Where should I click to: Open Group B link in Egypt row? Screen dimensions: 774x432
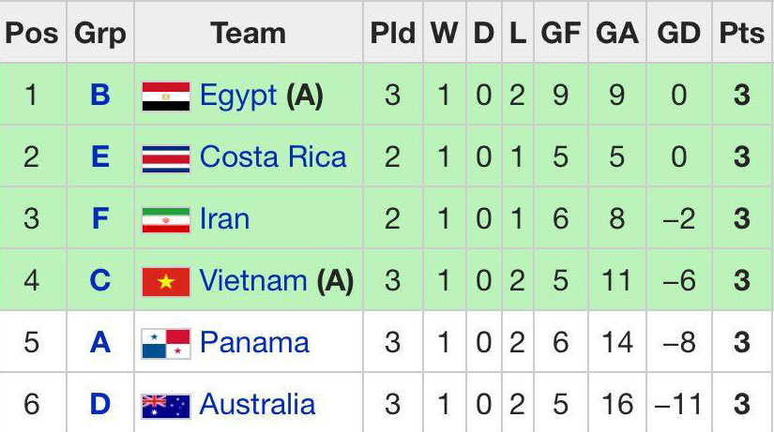(100, 96)
